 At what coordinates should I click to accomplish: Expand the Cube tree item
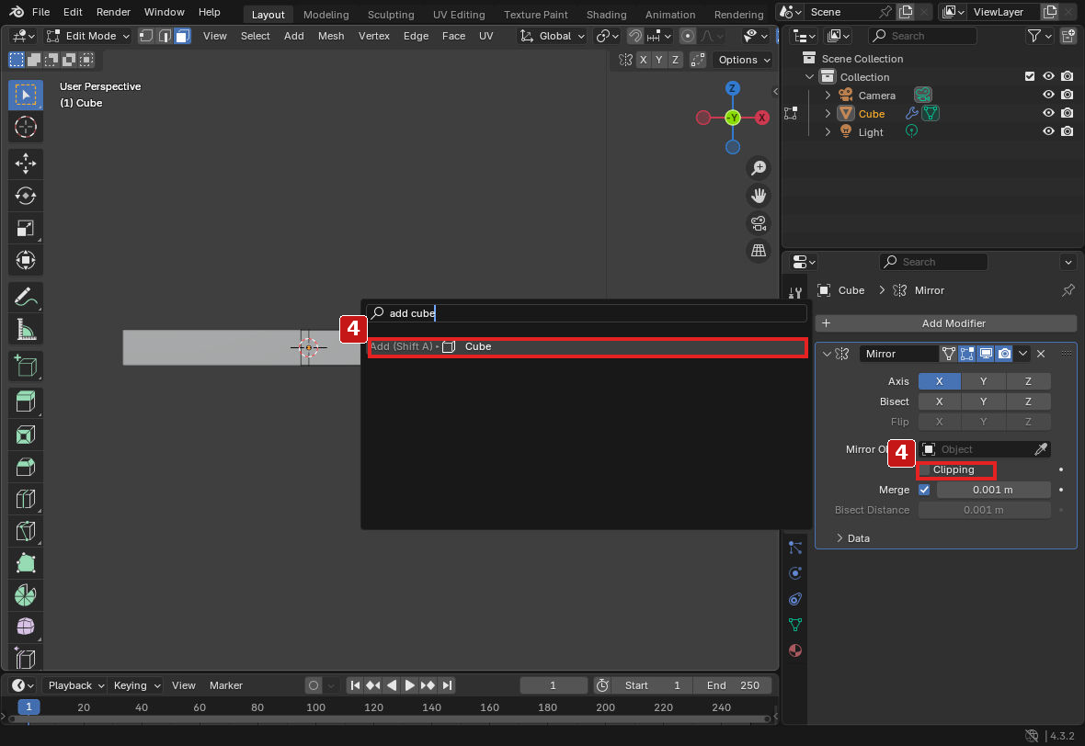[828, 113]
